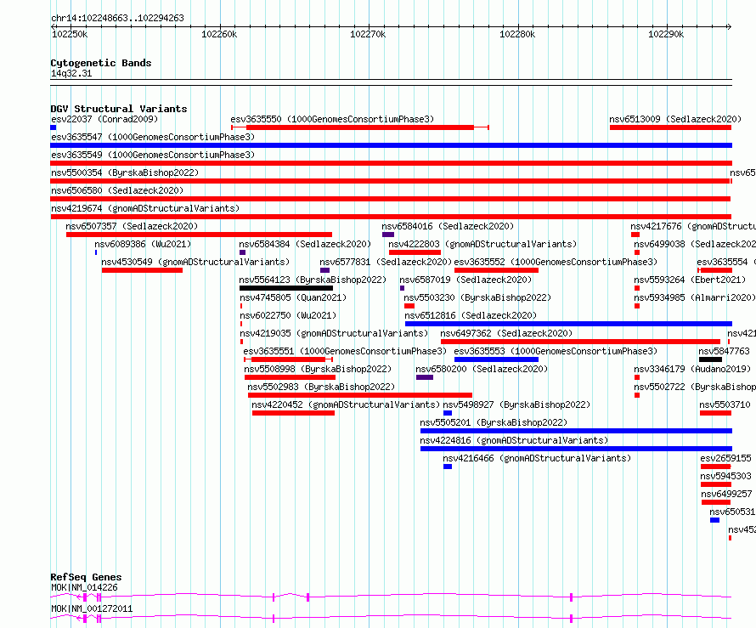Click nsv3346179 (Audano2019) label
The image size is (756, 628).
click(692, 369)
